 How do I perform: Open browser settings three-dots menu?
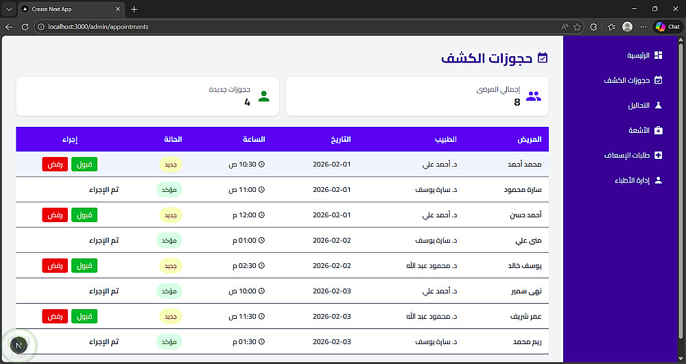(643, 27)
